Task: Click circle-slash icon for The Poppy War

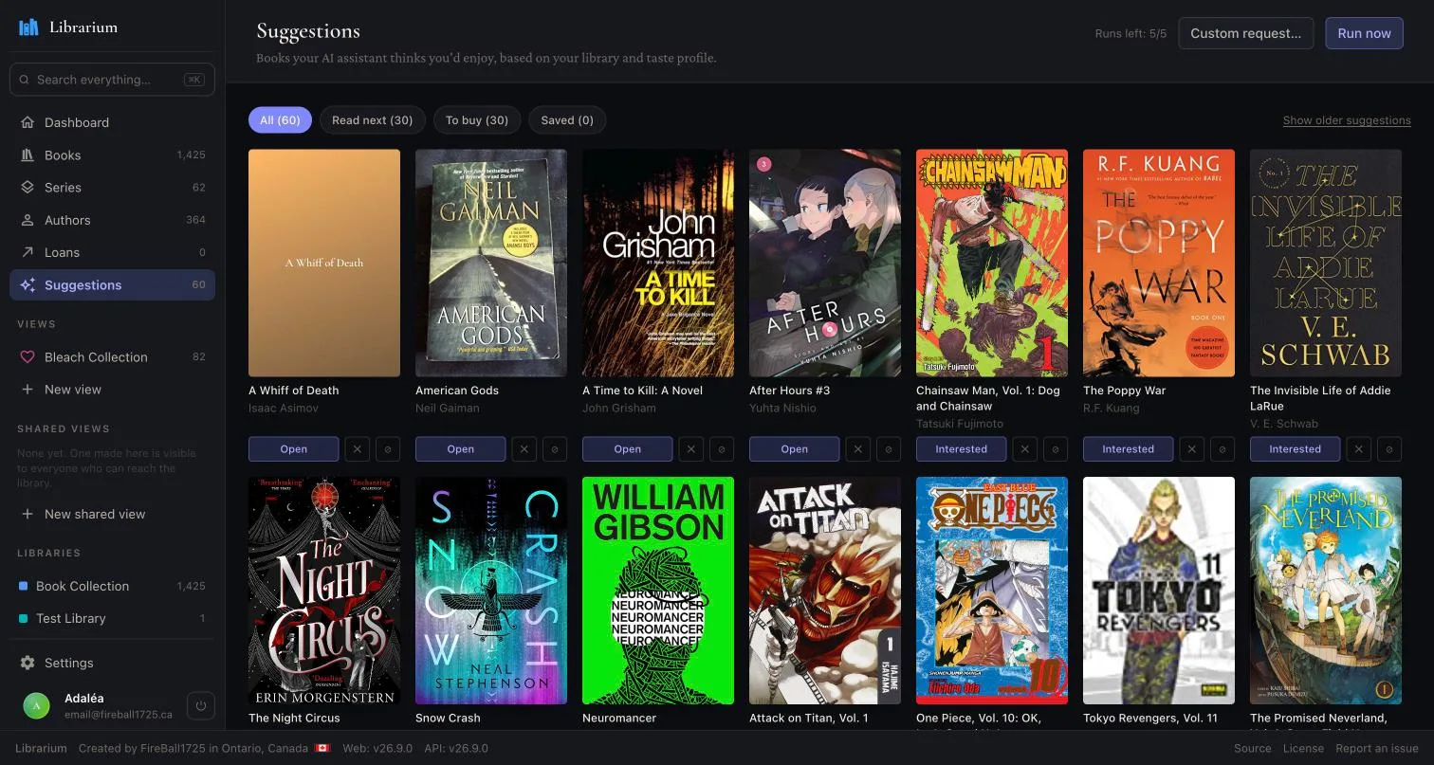Action: point(1223,449)
